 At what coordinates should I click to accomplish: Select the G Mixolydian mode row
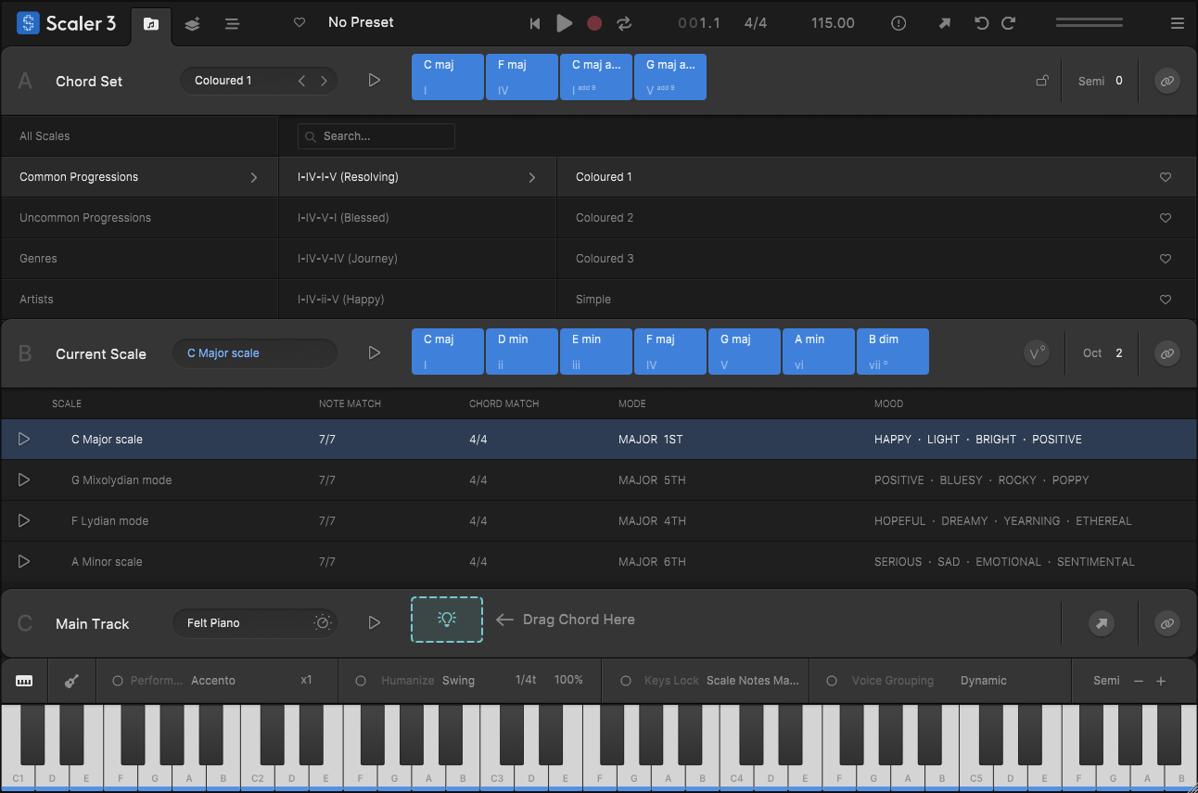[121, 480]
